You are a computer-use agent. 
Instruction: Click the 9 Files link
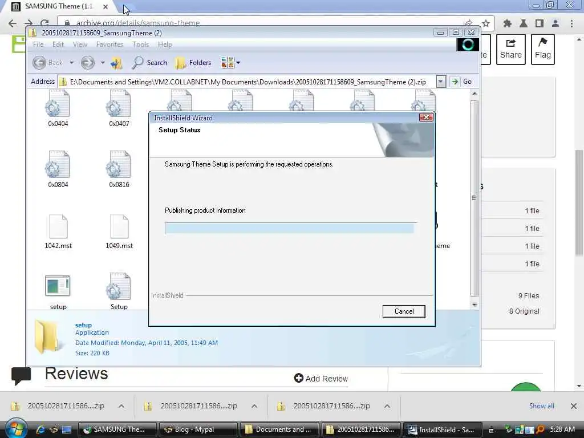pyautogui.click(x=529, y=296)
